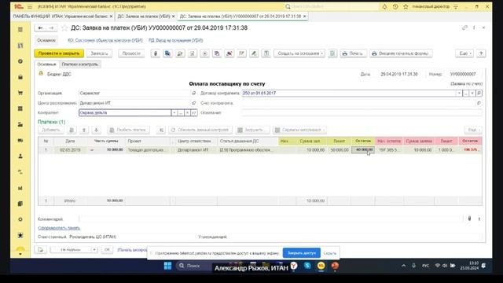Show hidden system tray icons chevron

(x=403, y=266)
